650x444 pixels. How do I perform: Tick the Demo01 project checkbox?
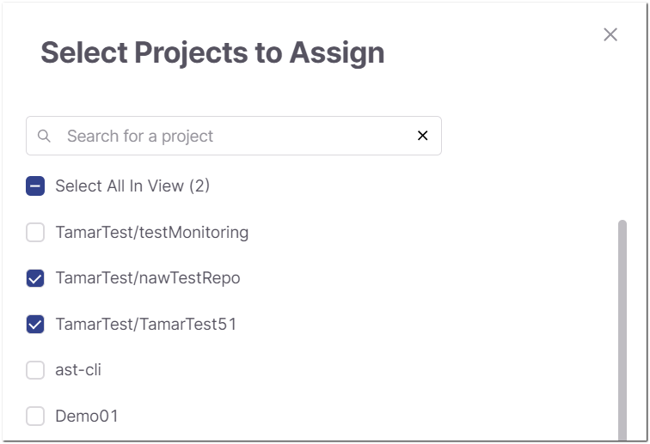point(35,417)
